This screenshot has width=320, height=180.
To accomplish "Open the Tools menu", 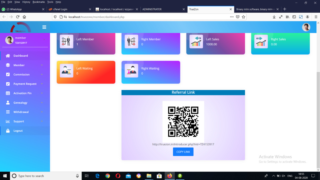I will [50, 2].
